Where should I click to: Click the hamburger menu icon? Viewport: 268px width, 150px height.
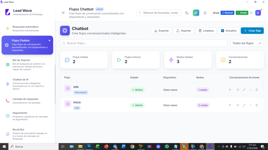click(x=63, y=13)
